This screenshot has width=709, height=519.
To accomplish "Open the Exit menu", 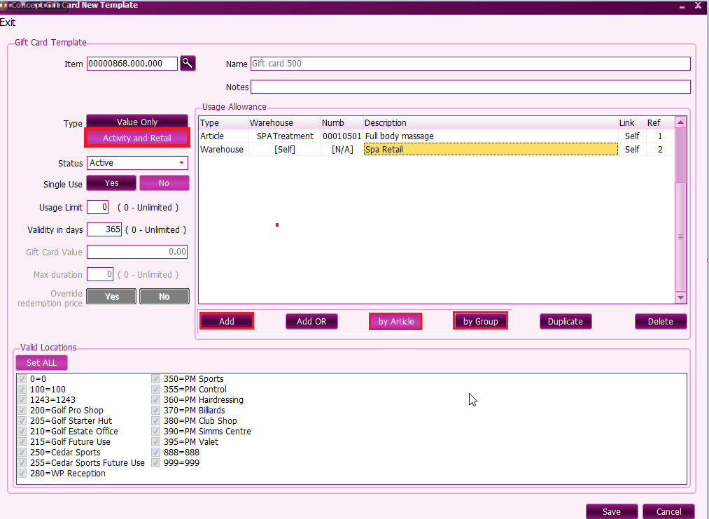I will tap(8, 22).
